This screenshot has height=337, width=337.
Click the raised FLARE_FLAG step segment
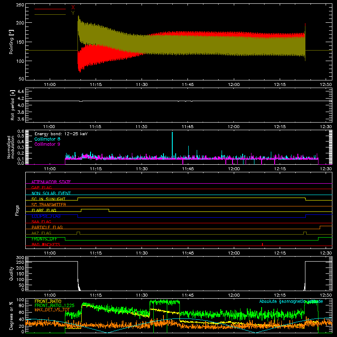point(95,209)
